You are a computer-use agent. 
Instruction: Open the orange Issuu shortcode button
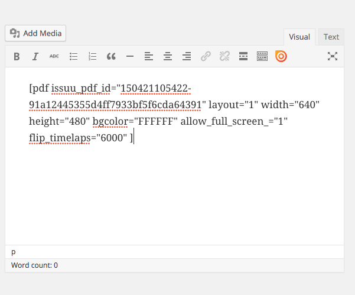pyautogui.click(x=281, y=56)
